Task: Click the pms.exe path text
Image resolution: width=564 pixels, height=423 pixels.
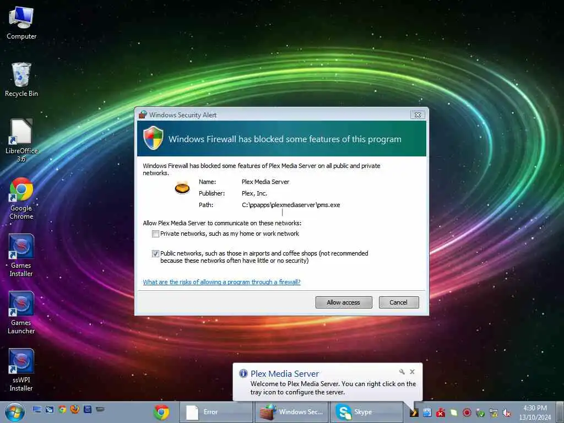Action: tap(291, 205)
